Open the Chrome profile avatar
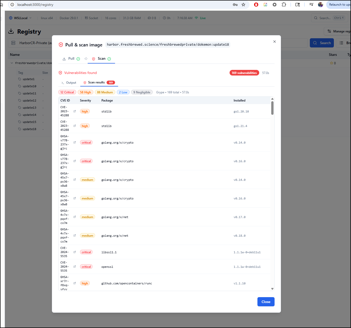The height and width of the screenshot is (328, 351). [320, 5]
